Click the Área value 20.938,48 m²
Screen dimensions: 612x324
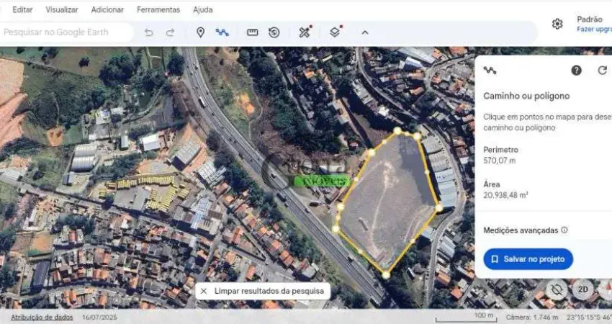click(x=505, y=195)
